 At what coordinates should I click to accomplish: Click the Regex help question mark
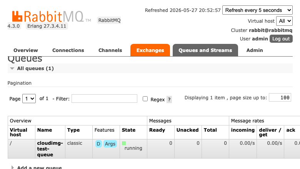click(x=169, y=100)
